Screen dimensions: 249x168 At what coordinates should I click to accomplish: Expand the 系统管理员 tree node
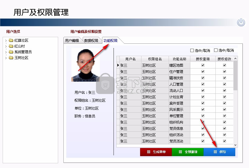pos(6,52)
